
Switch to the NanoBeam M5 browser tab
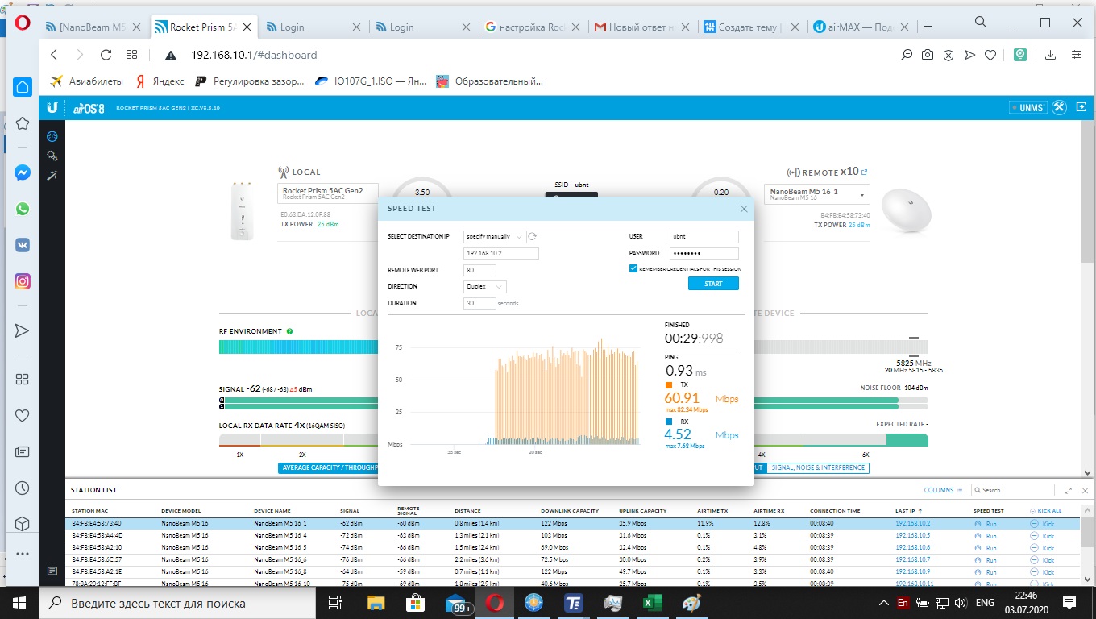coord(92,27)
